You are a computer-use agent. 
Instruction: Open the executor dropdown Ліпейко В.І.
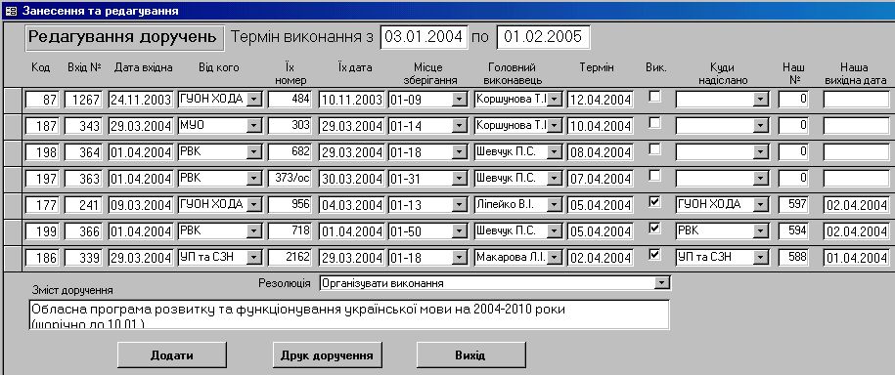pos(555,204)
